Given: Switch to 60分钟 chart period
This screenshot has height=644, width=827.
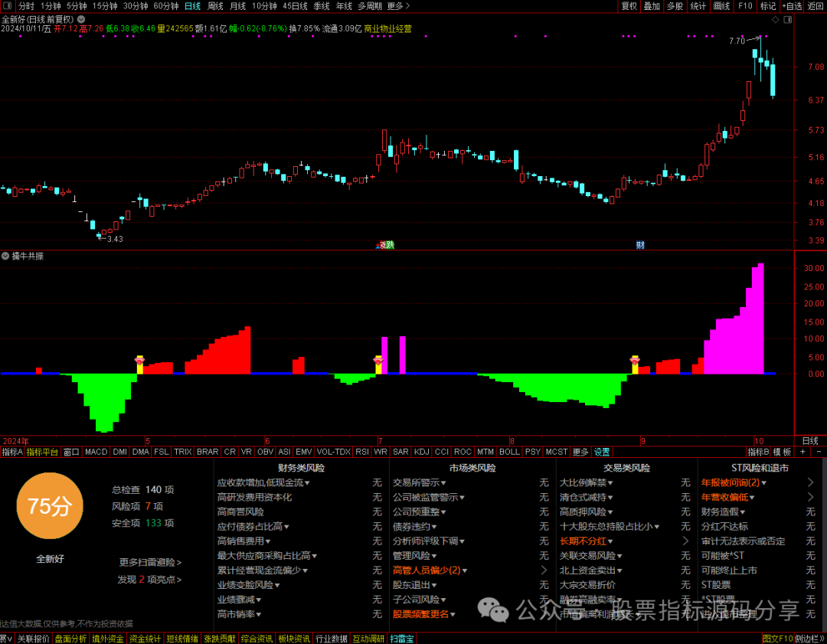Looking at the screenshot, I should point(166,6).
